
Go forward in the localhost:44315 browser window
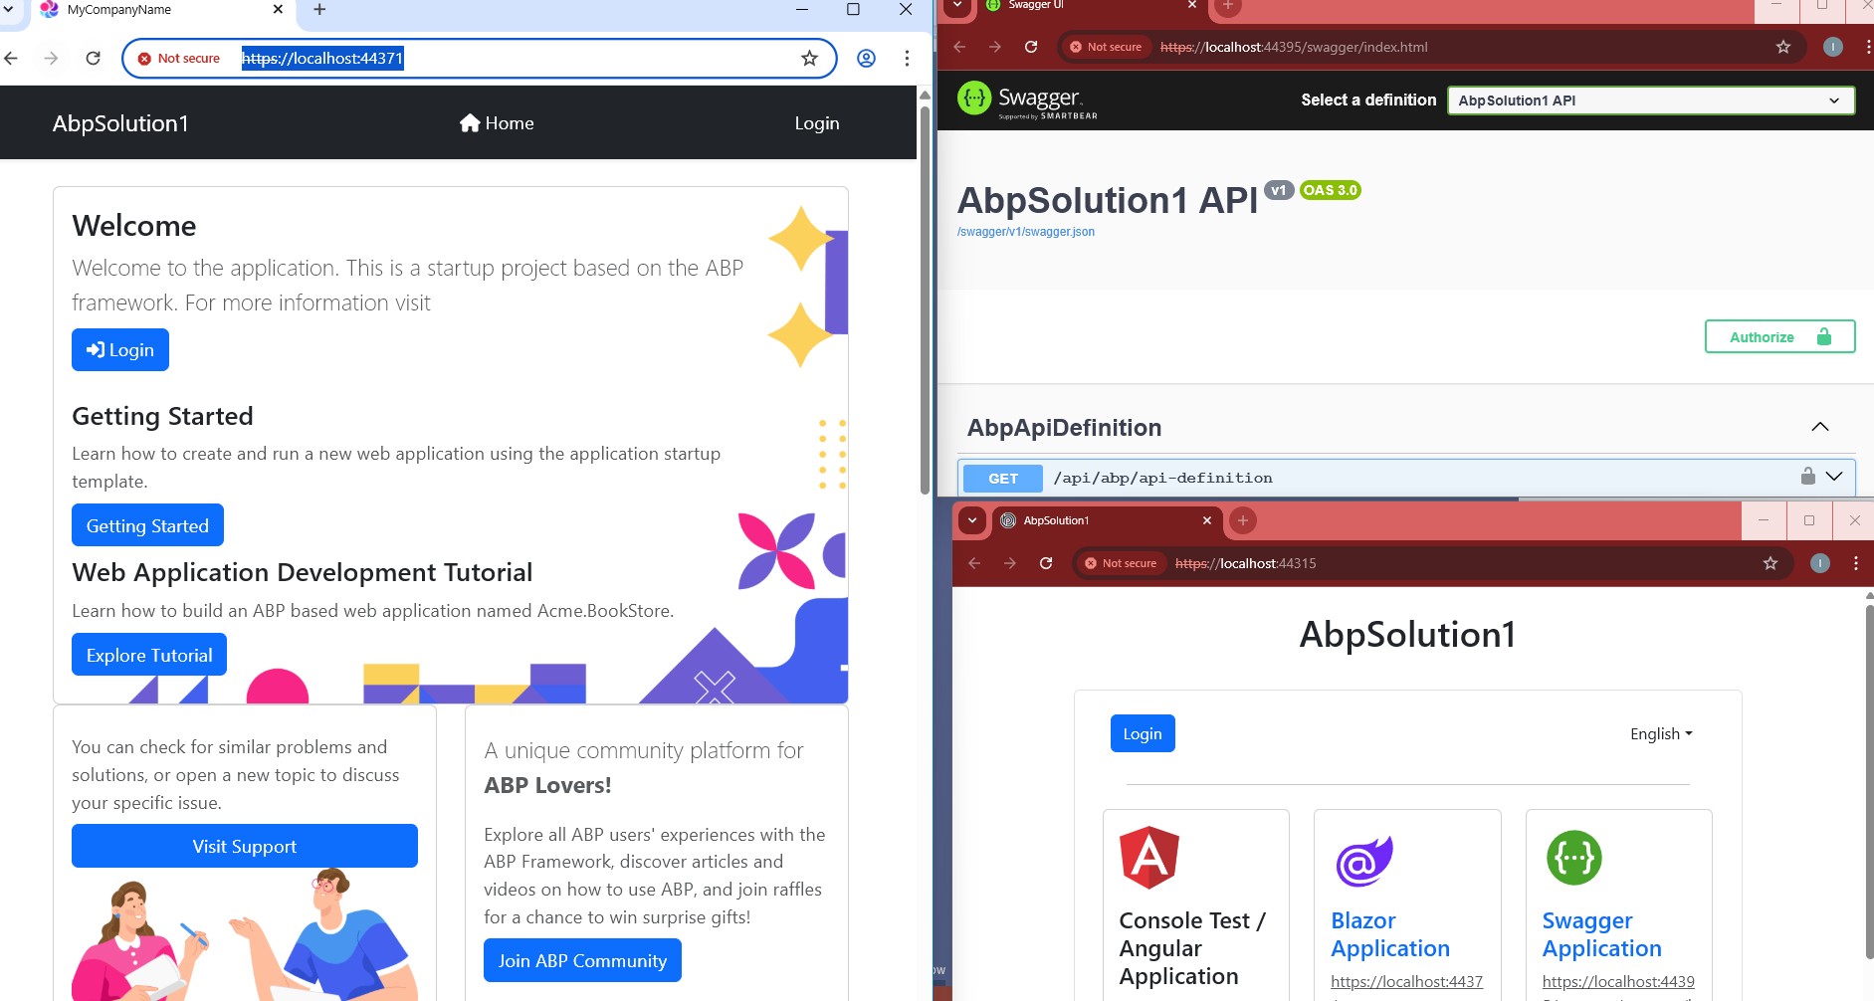coord(1010,563)
